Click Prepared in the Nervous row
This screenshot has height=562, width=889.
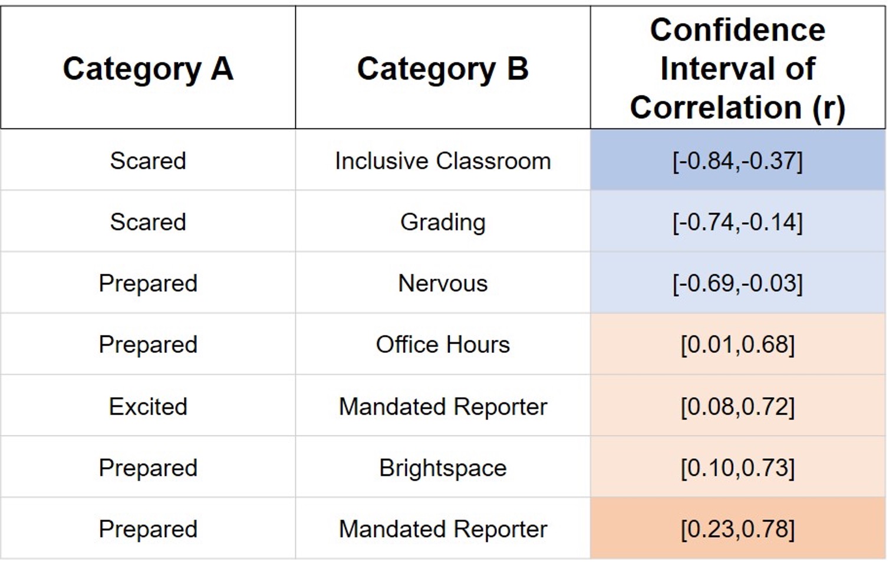click(148, 283)
